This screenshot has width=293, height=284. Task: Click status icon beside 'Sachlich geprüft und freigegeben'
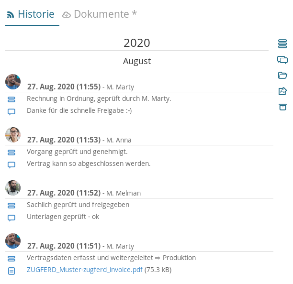11,205
